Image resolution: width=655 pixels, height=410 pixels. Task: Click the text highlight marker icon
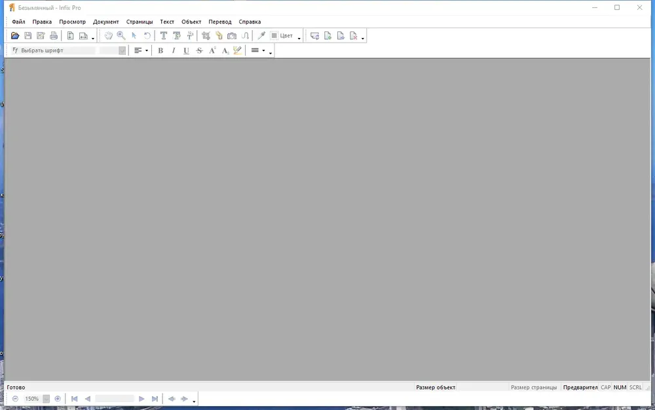coord(238,50)
